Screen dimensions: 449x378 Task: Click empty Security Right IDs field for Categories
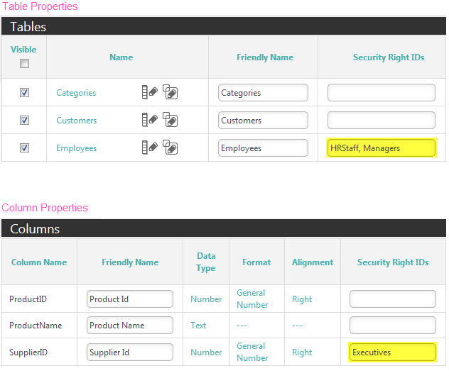[x=381, y=92]
